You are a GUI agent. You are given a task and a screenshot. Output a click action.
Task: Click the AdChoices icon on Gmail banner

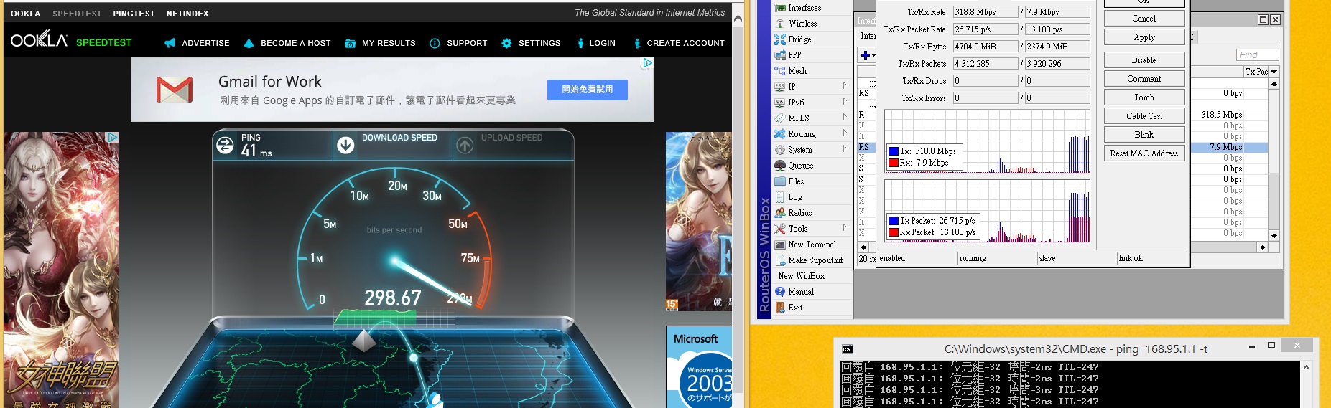click(x=647, y=63)
